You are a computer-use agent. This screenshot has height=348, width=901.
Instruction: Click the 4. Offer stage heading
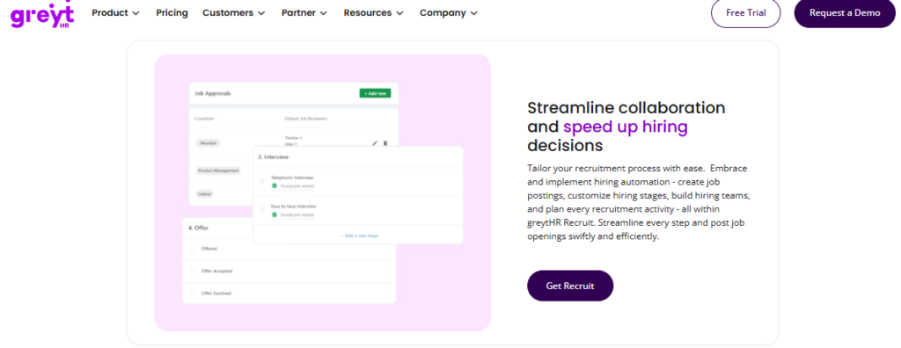point(198,228)
